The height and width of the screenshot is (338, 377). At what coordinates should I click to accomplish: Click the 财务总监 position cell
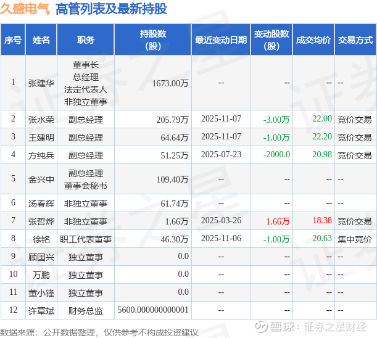click(x=85, y=311)
